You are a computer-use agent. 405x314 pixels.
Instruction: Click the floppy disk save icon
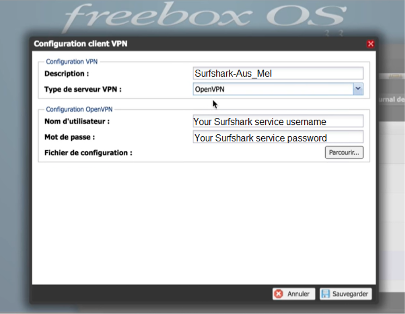(325, 294)
